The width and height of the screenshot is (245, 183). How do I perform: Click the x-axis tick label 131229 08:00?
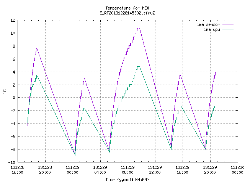(127, 170)
